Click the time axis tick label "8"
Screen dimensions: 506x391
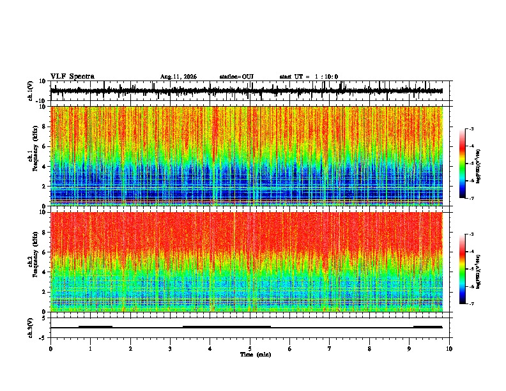(369, 349)
